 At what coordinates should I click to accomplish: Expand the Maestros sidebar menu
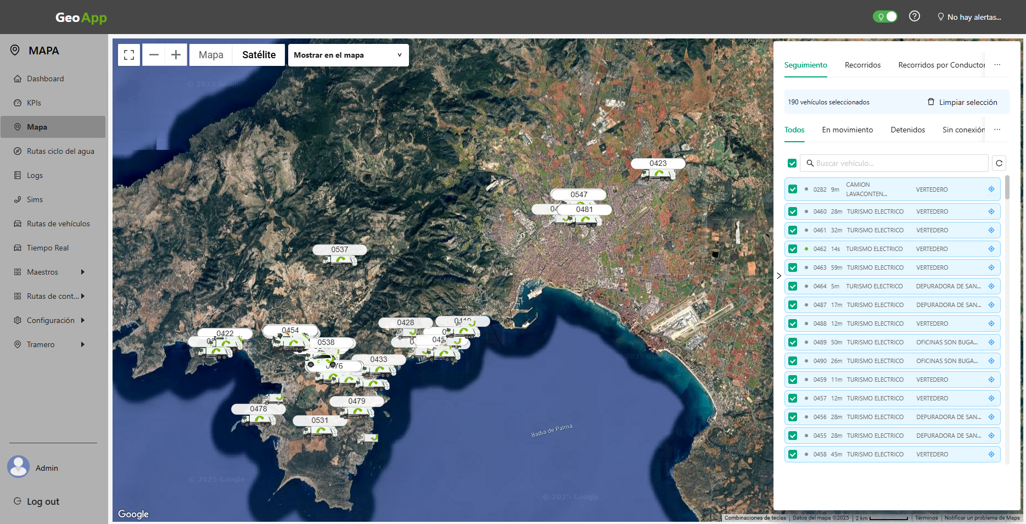pos(42,272)
